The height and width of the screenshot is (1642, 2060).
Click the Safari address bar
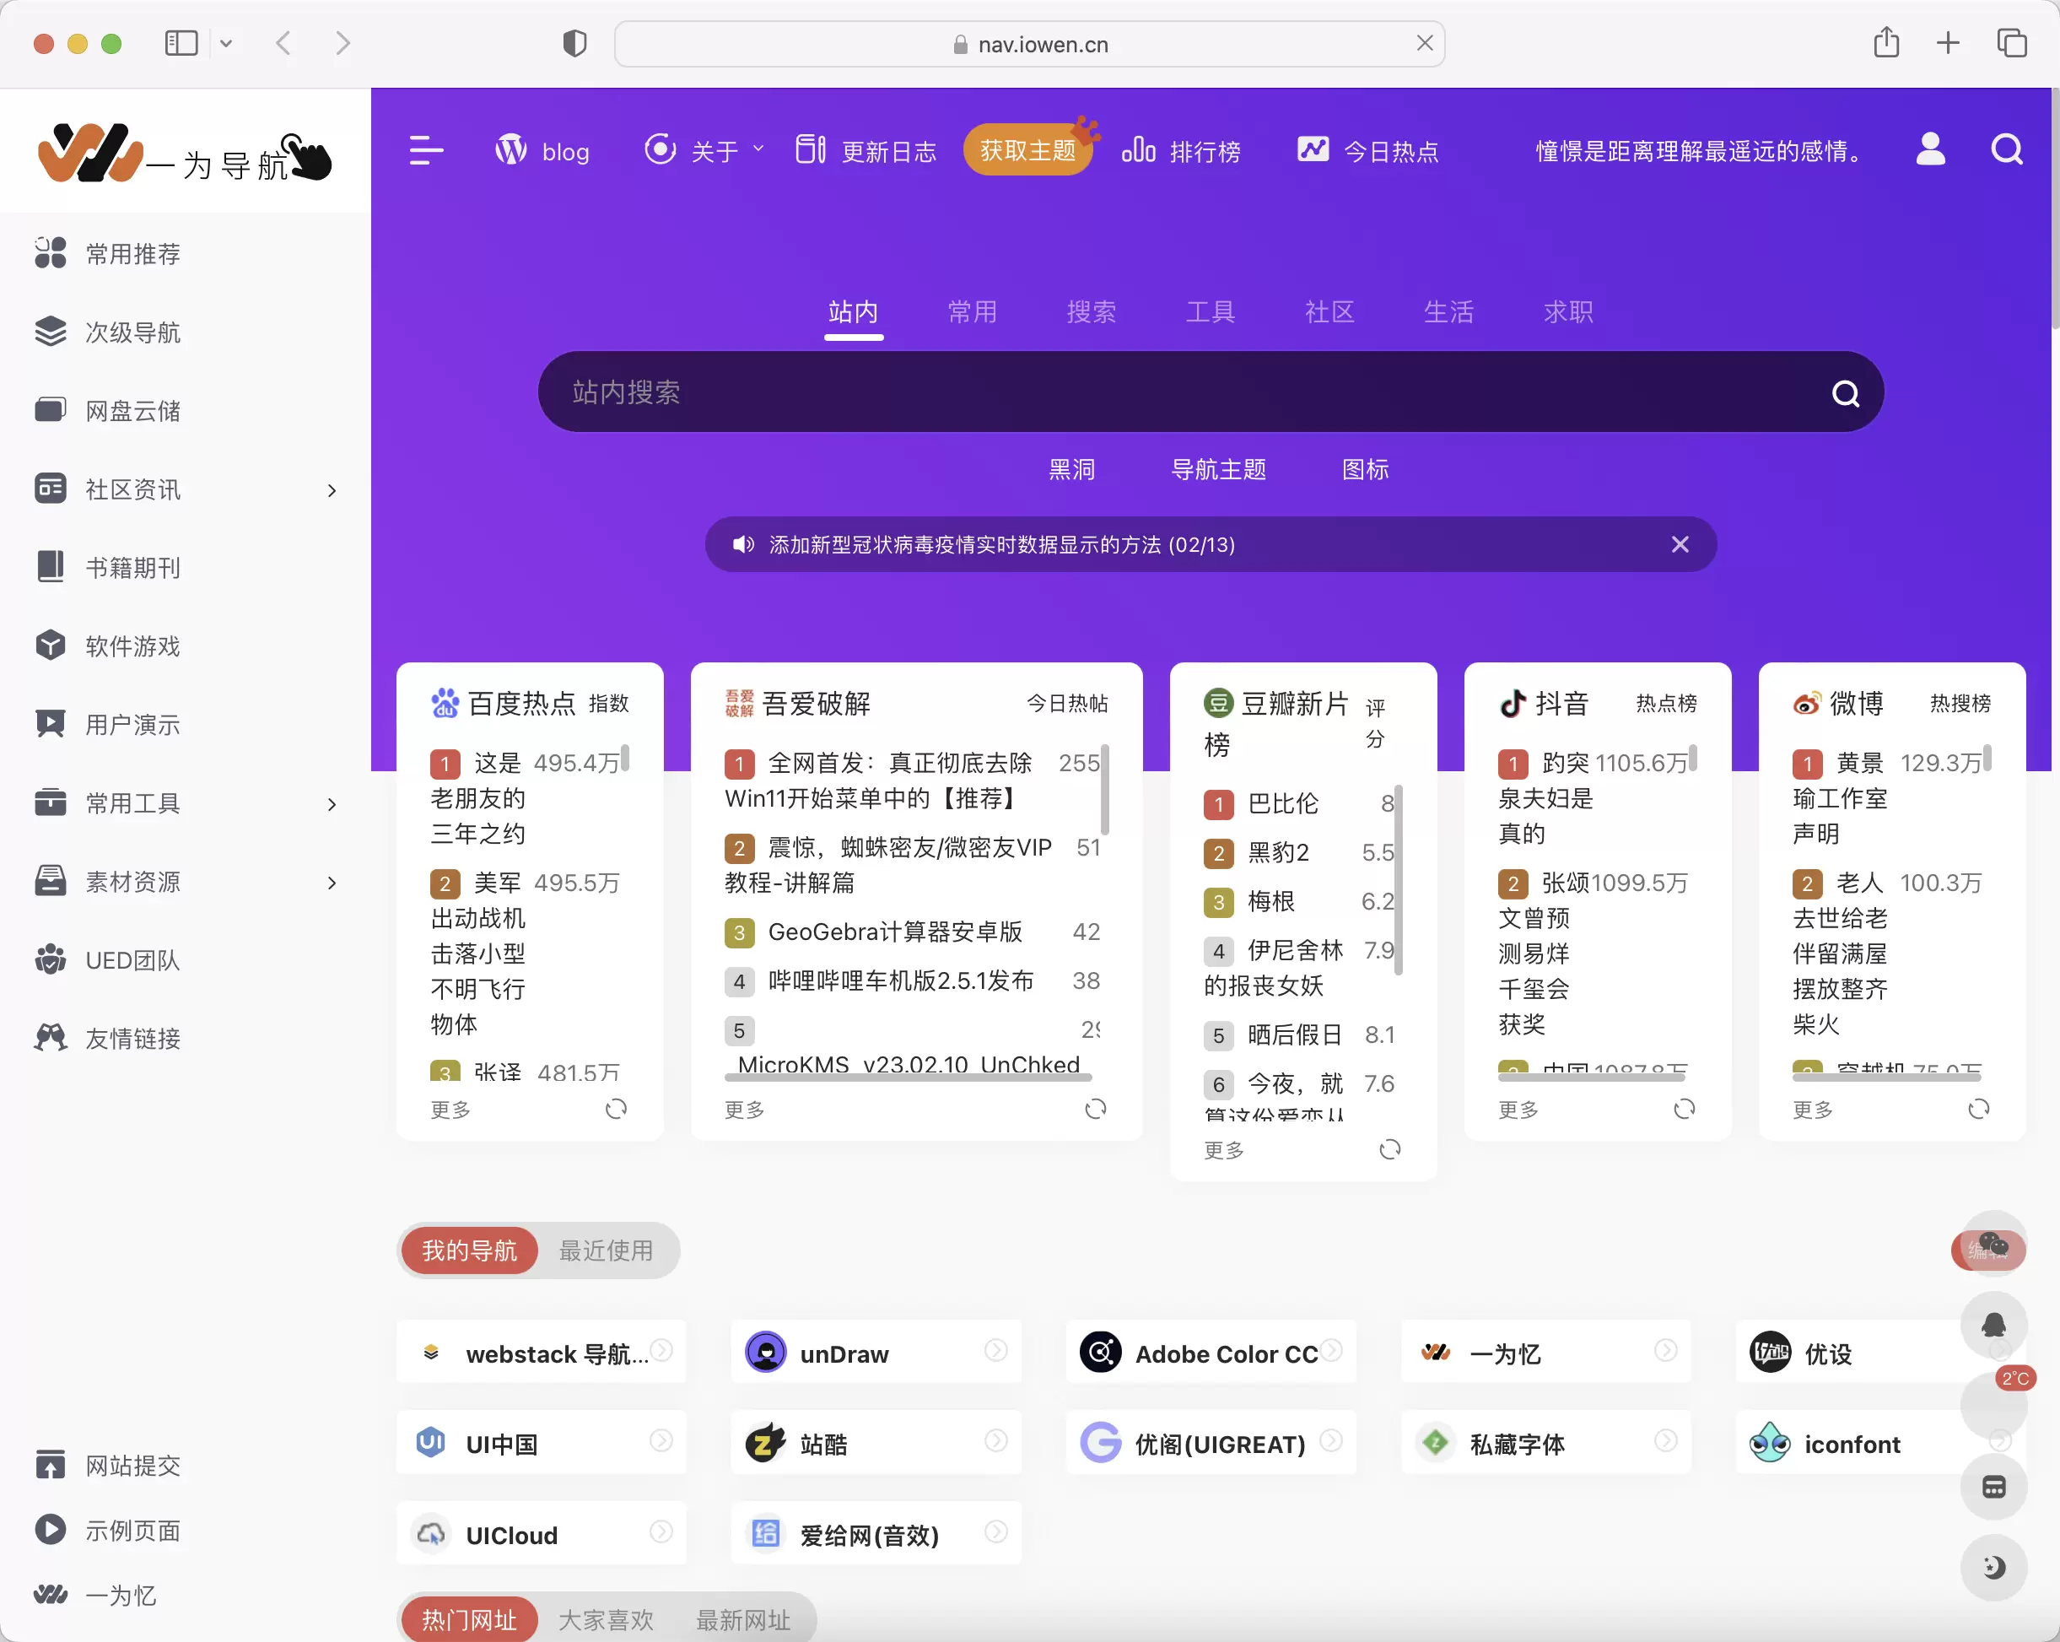tap(1029, 44)
